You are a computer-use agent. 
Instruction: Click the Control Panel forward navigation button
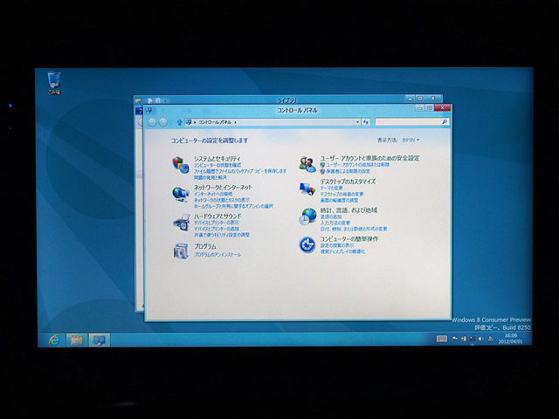(x=163, y=122)
